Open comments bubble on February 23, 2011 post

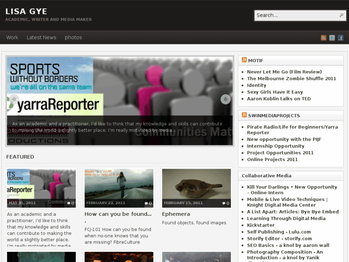(x=148, y=203)
